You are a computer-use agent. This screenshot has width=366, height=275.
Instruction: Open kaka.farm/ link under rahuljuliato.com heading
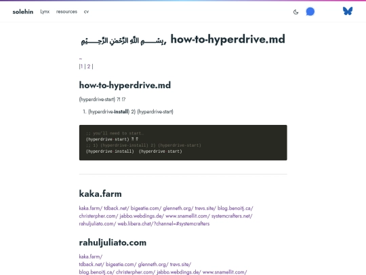click(91, 257)
